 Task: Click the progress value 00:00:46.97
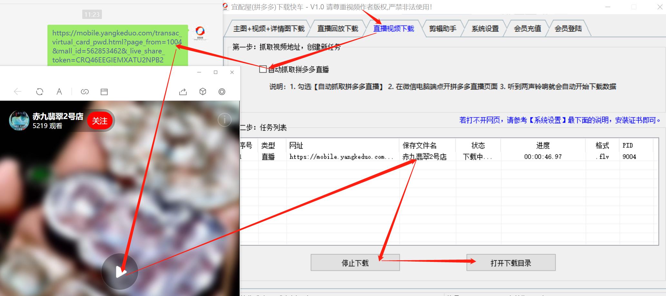tap(543, 157)
